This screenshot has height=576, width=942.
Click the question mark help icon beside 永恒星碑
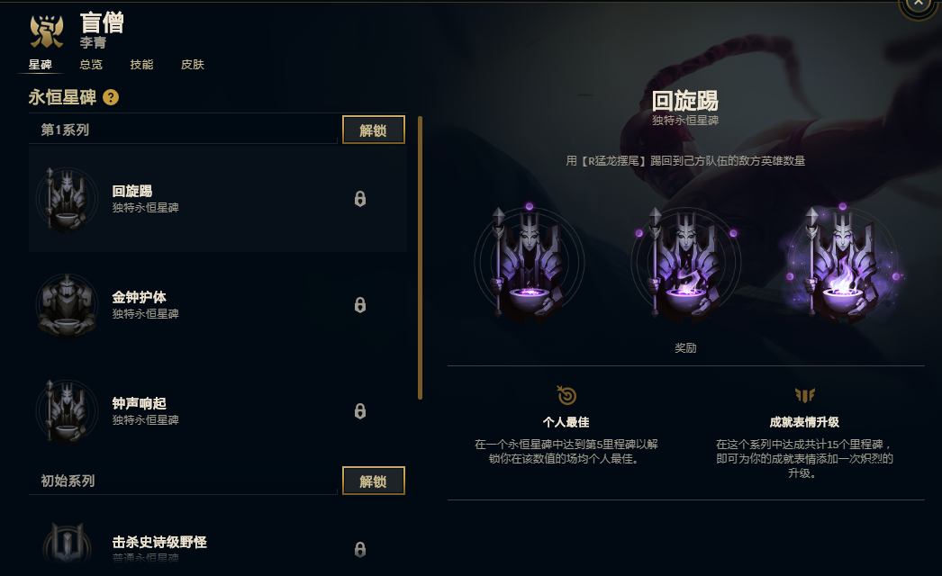coord(111,97)
